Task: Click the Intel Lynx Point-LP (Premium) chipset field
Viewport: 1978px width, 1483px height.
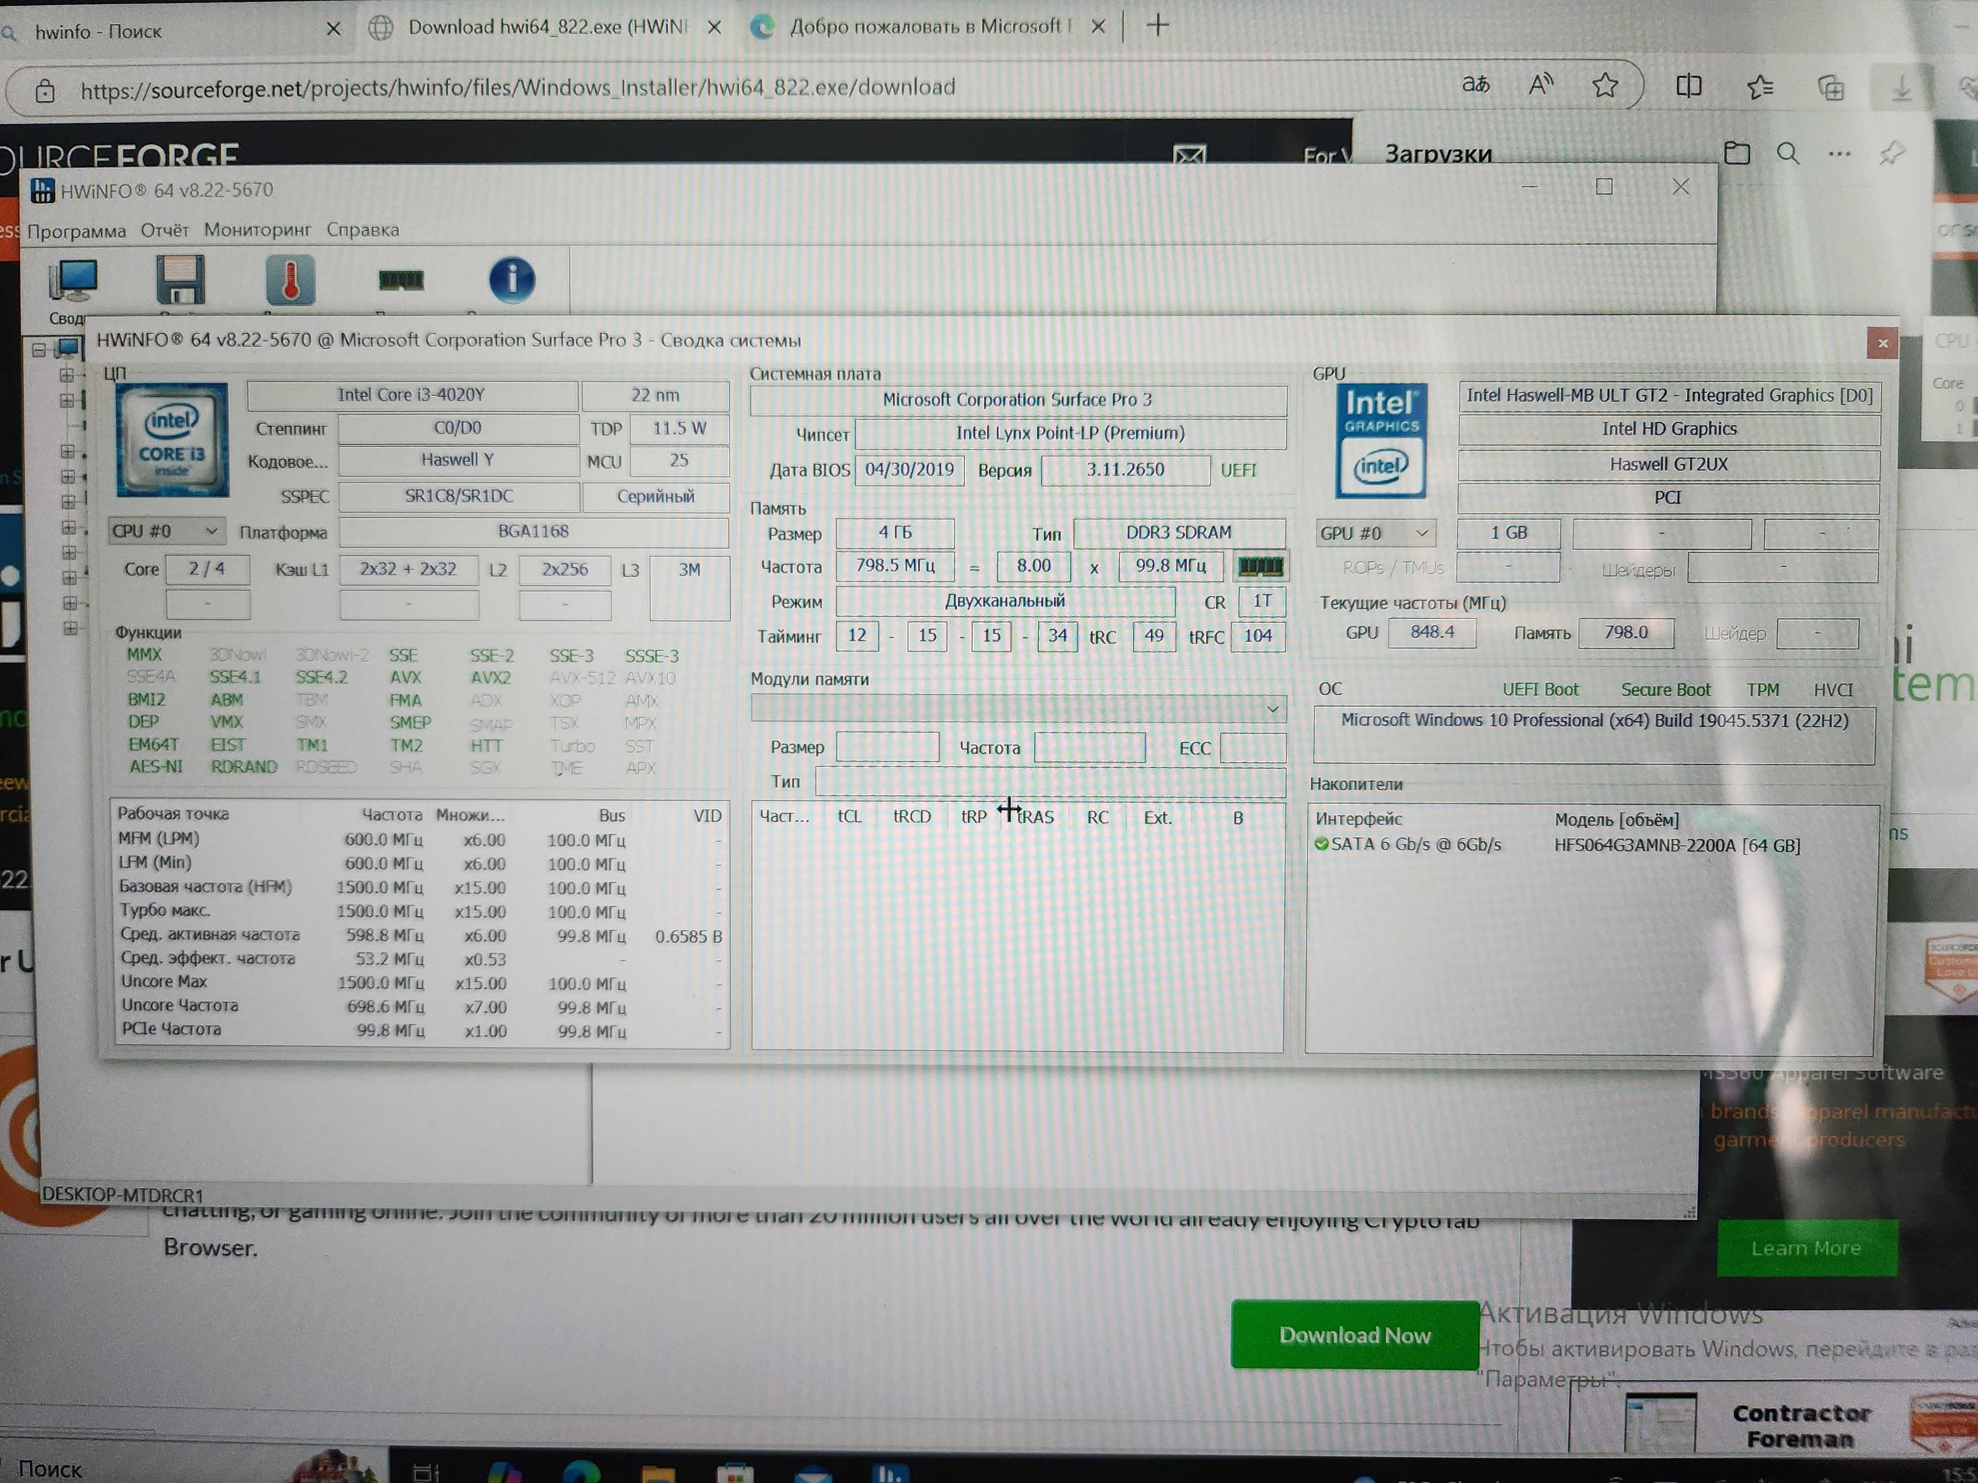Action: 1071,434
